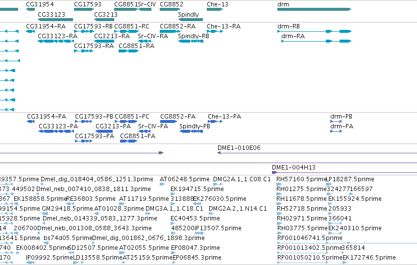Click EST RH57160.5prime
This screenshot has width=417, height=265.
(x=279, y=184)
